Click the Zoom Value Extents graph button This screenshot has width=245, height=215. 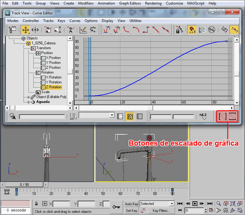(232, 117)
